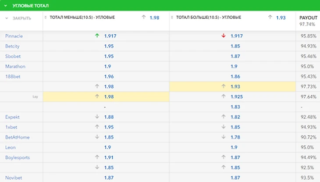Click down arrow next to Expekt 1.88

pyautogui.click(x=97, y=117)
